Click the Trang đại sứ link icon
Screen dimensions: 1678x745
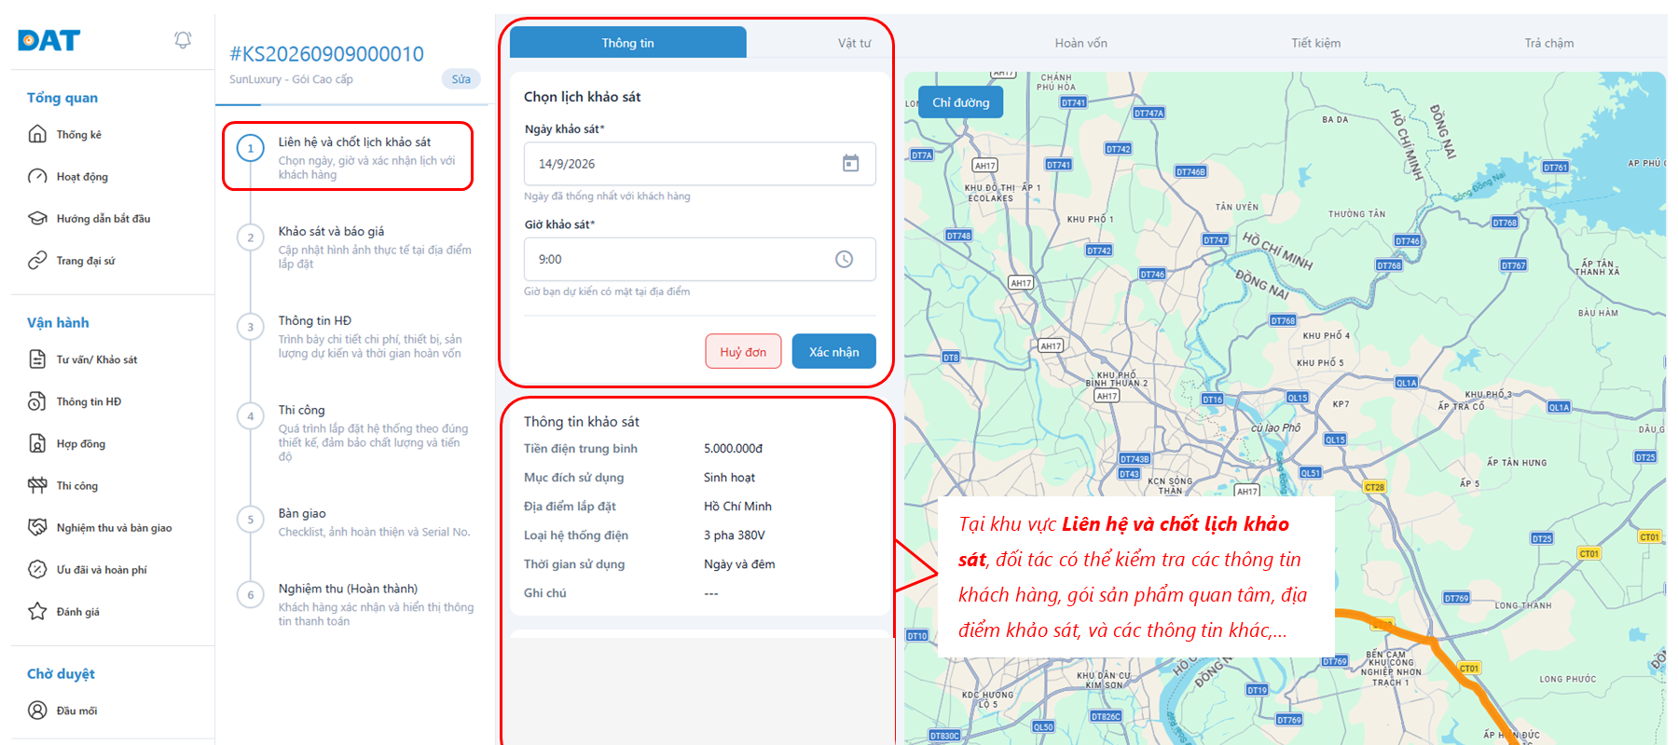pos(37,260)
